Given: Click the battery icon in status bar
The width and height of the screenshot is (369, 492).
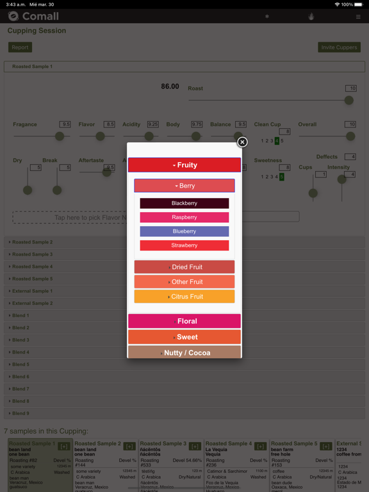Looking at the screenshot, I should pos(359,4).
